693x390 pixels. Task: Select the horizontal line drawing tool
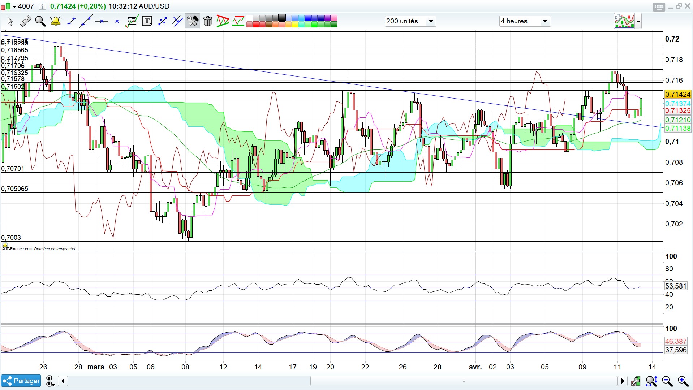point(102,21)
